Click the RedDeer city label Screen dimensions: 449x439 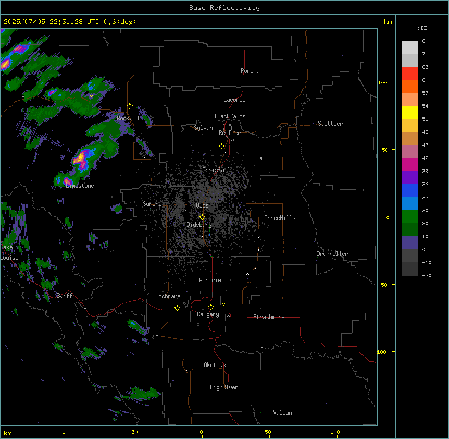[229, 133]
